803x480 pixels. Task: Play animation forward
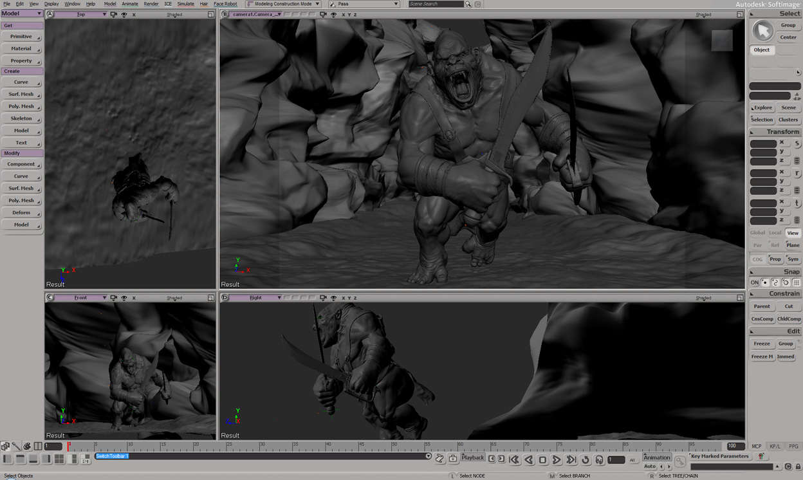557,459
